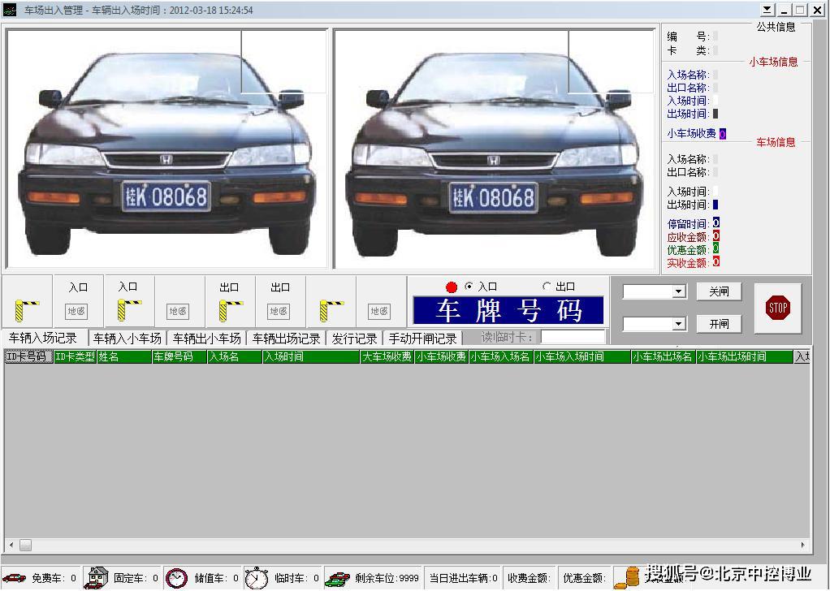Switch to the 车辆入场记录 tab

(43, 338)
